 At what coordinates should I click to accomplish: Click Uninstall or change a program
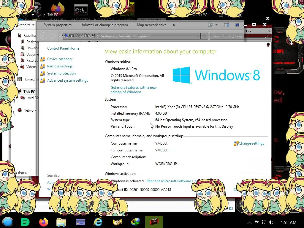pyautogui.click(x=104, y=25)
